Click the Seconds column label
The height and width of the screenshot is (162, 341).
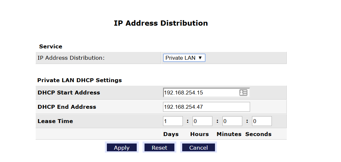259,134
